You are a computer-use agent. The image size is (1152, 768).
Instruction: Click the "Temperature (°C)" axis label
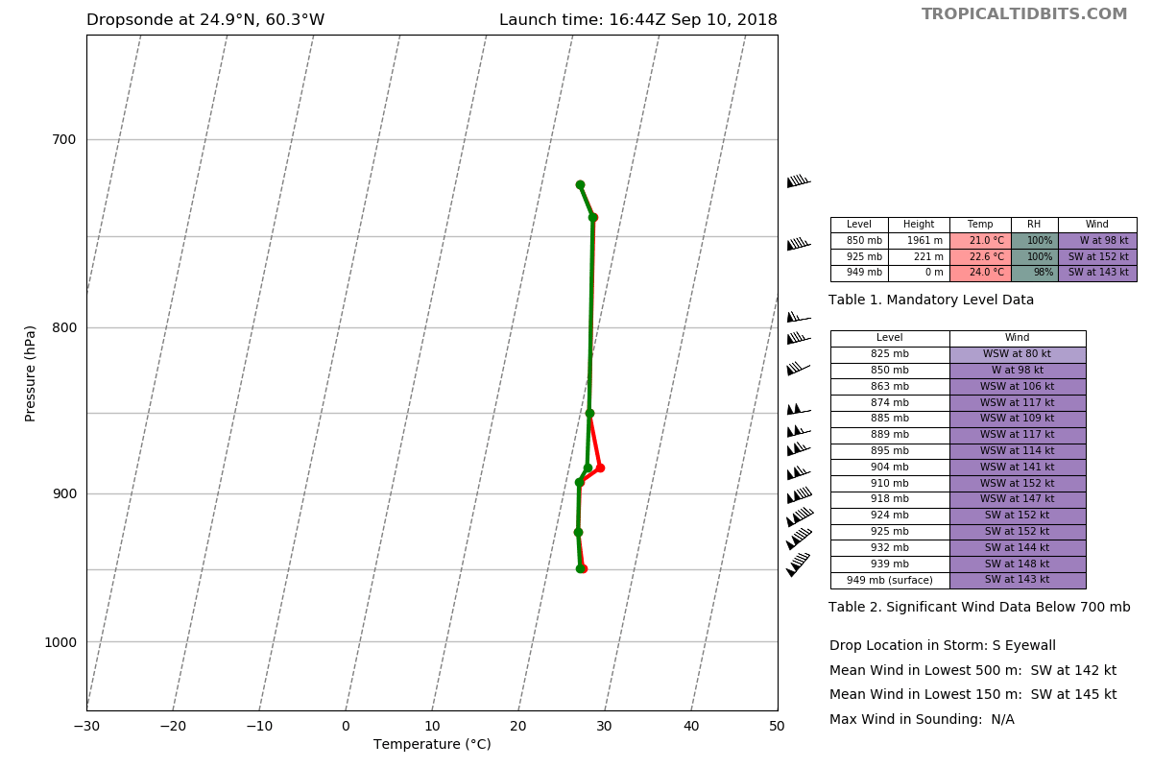click(432, 745)
